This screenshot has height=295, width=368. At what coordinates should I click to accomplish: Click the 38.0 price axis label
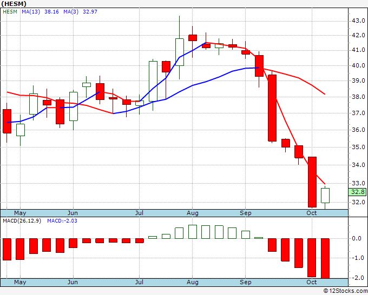[x=358, y=97]
